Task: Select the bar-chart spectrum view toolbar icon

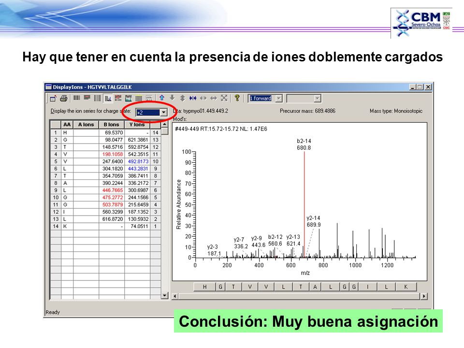Action: pyautogui.click(x=108, y=98)
